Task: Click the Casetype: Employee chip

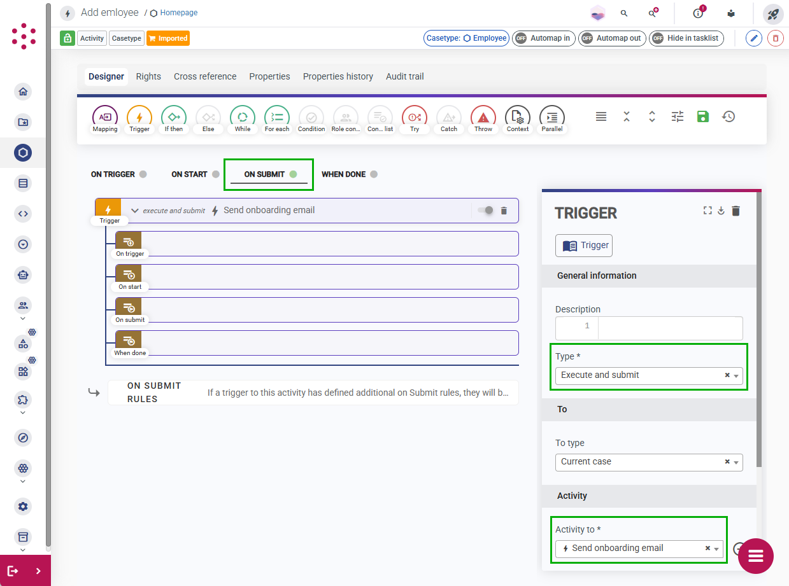Action: coord(467,38)
